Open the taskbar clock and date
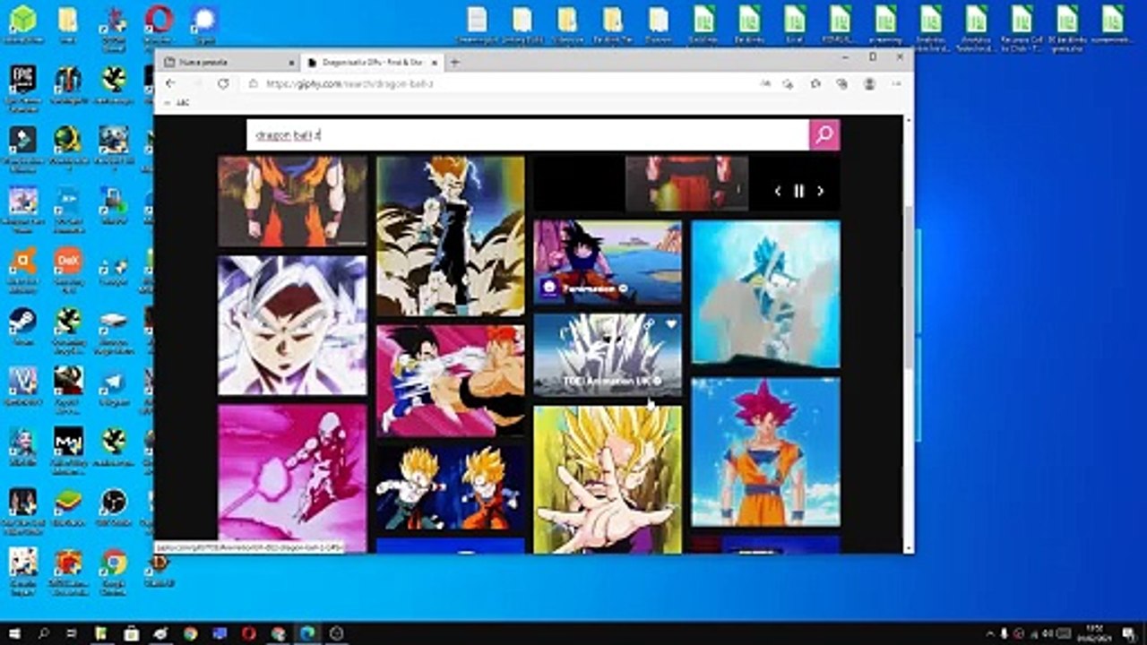Image resolution: width=1147 pixels, height=645 pixels. tap(1096, 633)
